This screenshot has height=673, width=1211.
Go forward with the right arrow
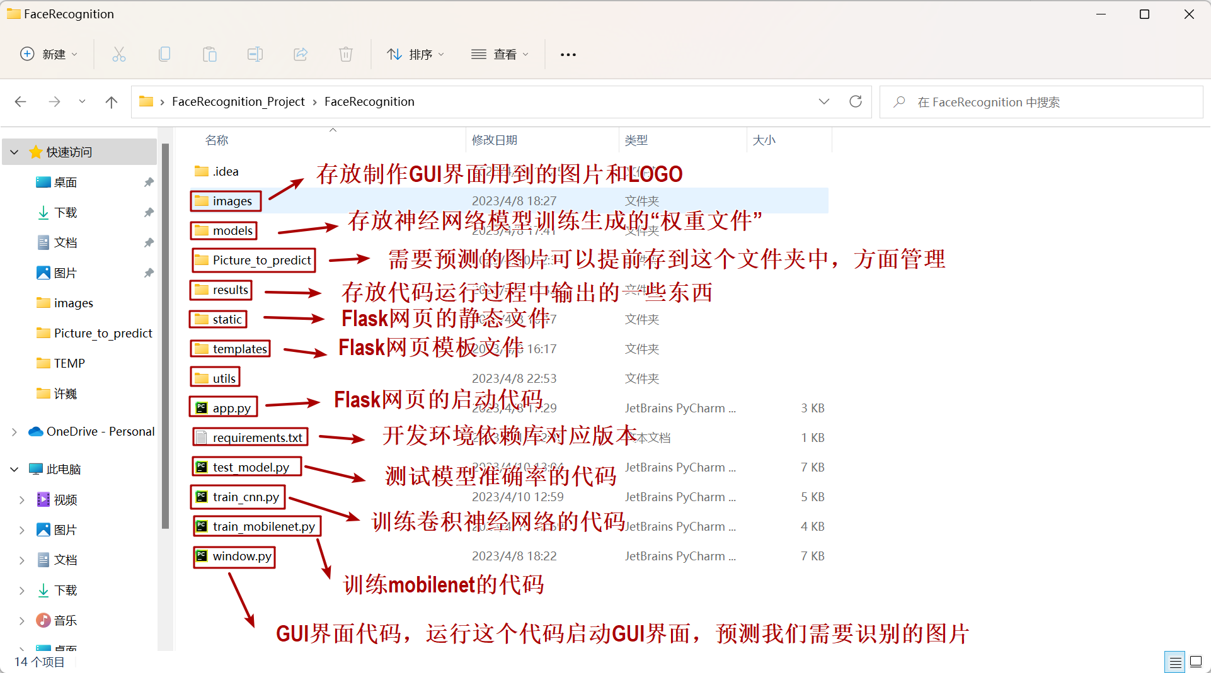pyautogui.click(x=55, y=101)
